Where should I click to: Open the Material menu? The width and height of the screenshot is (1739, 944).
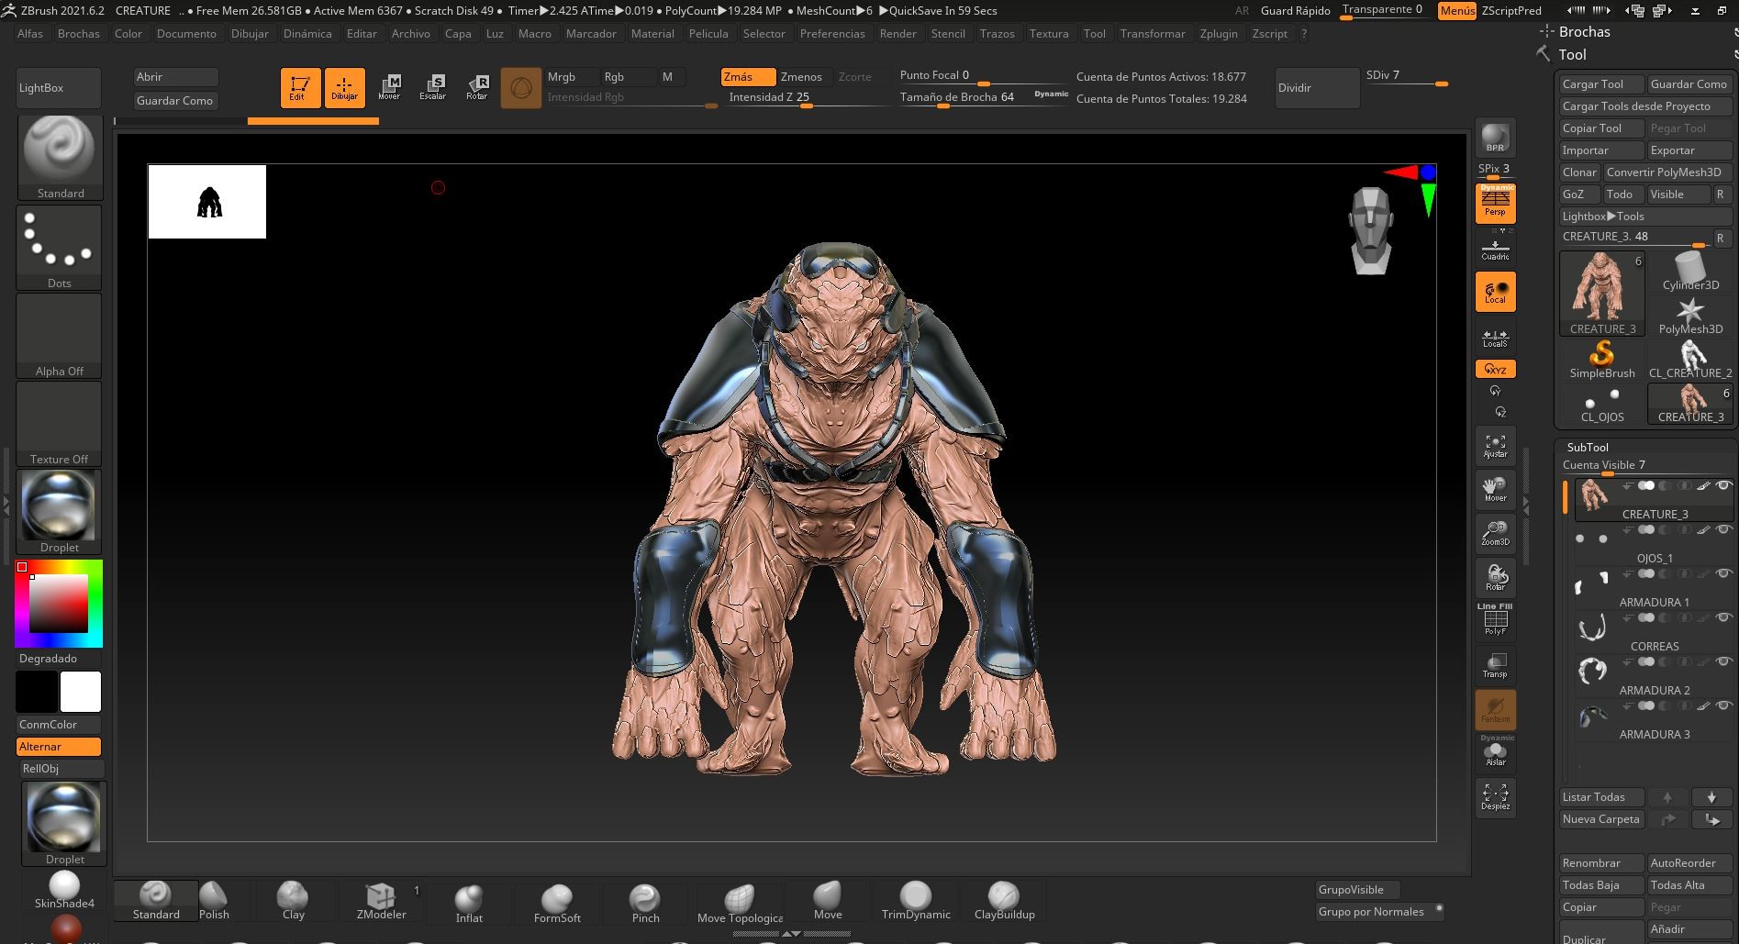tap(652, 34)
